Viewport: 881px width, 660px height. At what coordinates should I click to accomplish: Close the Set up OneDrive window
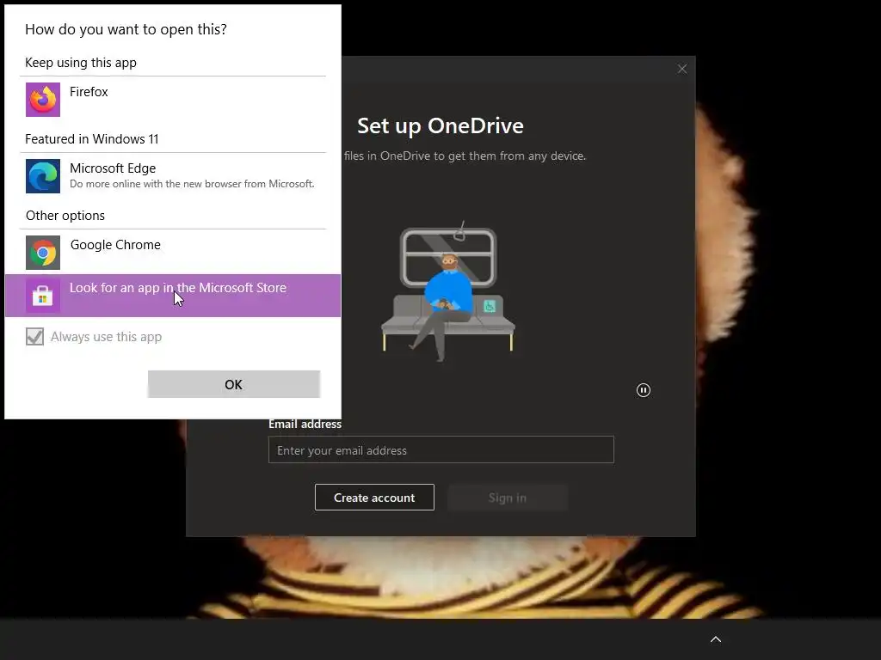pos(682,69)
